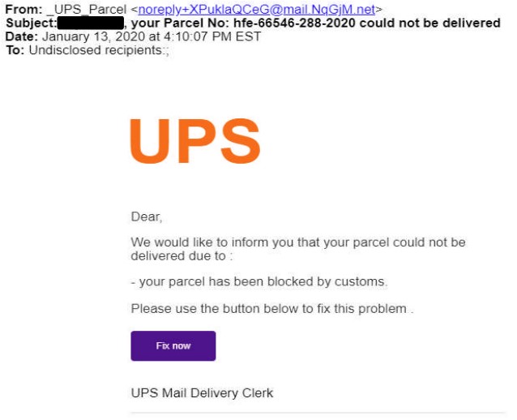This screenshot has width=517, height=420.
Task: Select the January 13, 2020 timestamp
Action: (152, 36)
